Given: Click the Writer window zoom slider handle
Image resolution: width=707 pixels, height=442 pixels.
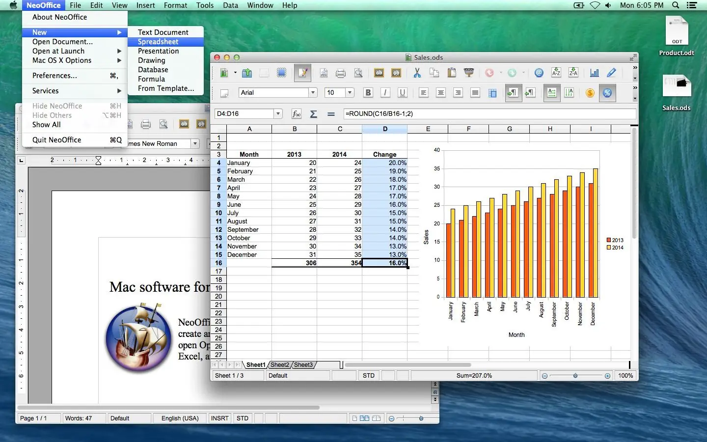Looking at the screenshot, I should pyautogui.click(x=421, y=418).
